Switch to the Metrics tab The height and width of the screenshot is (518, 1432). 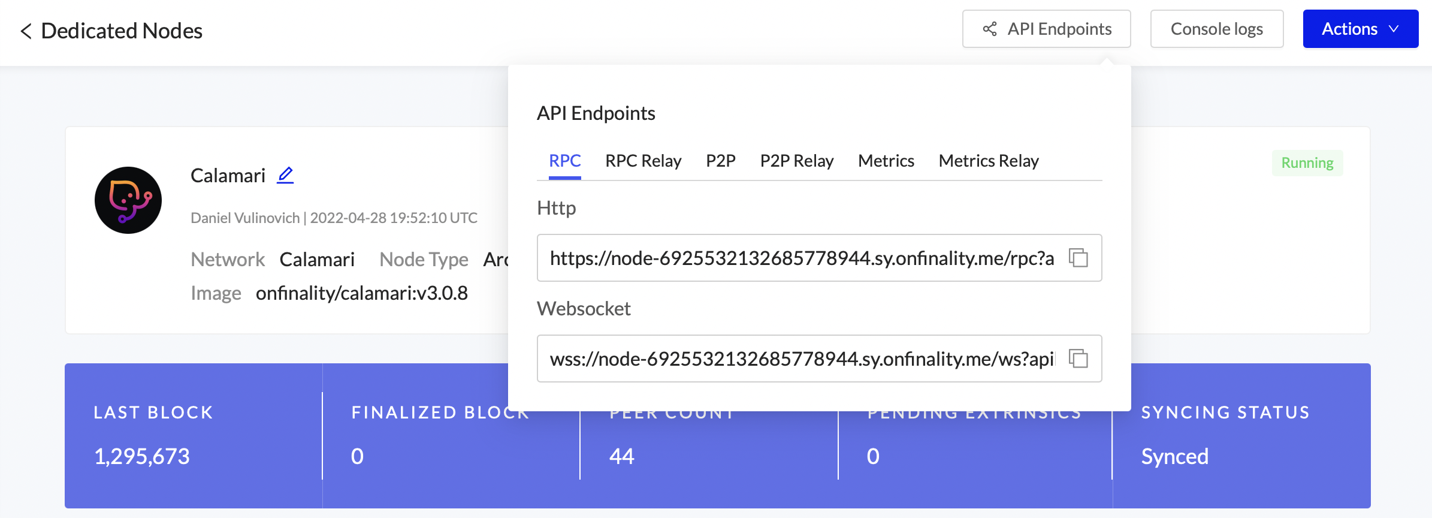click(886, 161)
